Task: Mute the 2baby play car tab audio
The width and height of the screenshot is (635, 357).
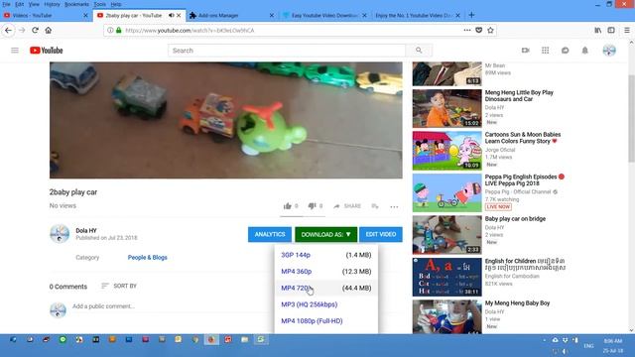Action: (172, 16)
